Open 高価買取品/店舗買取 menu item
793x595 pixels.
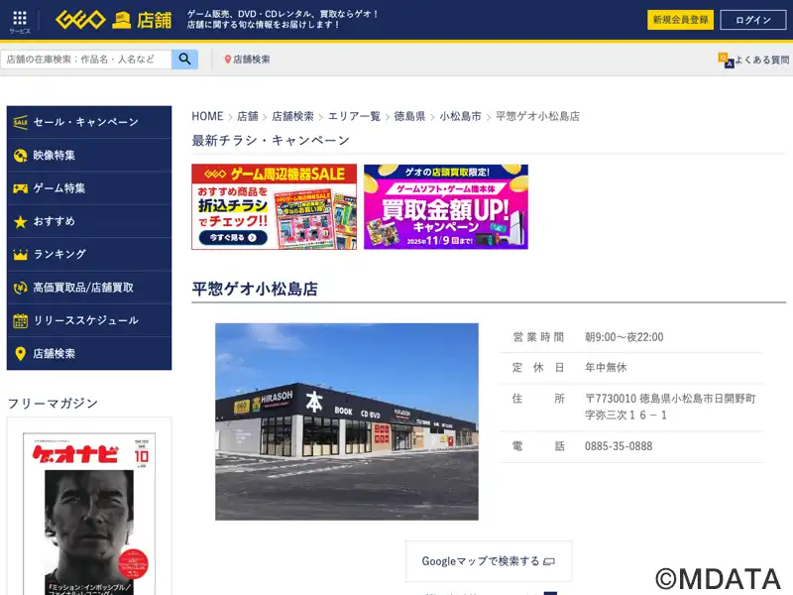(89, 288)
